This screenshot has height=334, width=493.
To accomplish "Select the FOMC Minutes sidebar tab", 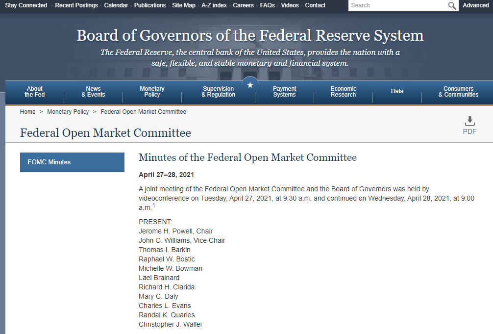I will [x=72, y=162].
